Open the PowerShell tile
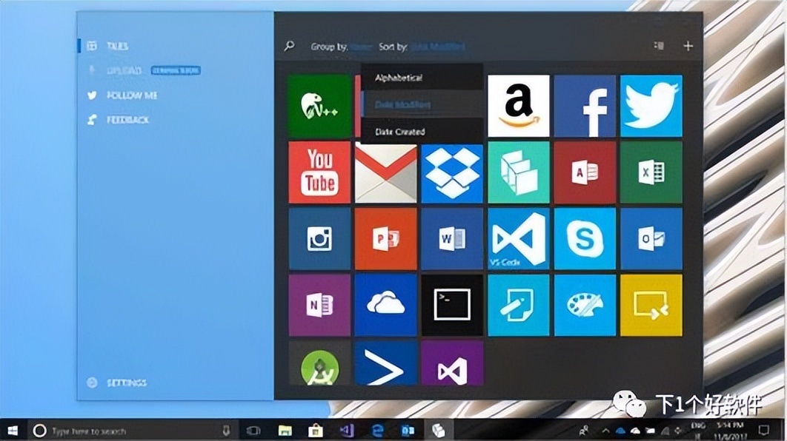Viewport: 787px width, 441px height. tap(385, 363)
